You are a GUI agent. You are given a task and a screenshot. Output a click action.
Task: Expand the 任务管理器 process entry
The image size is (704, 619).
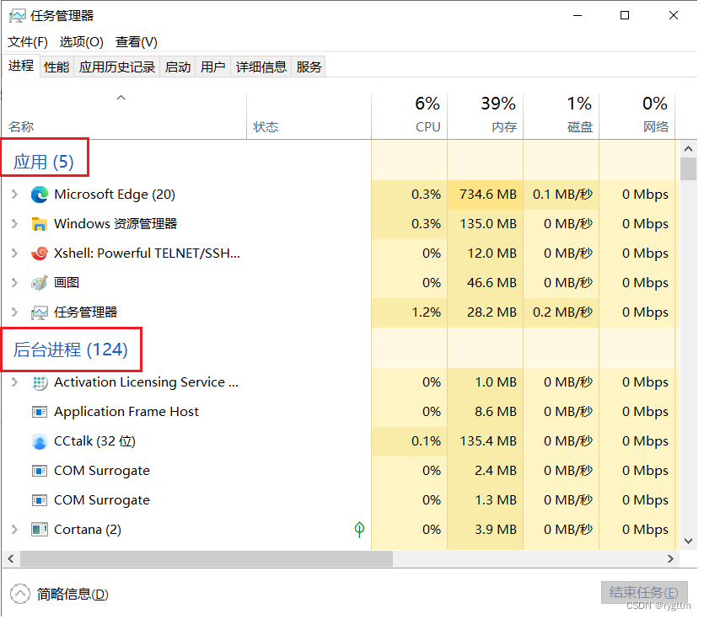tap(14, 312)
